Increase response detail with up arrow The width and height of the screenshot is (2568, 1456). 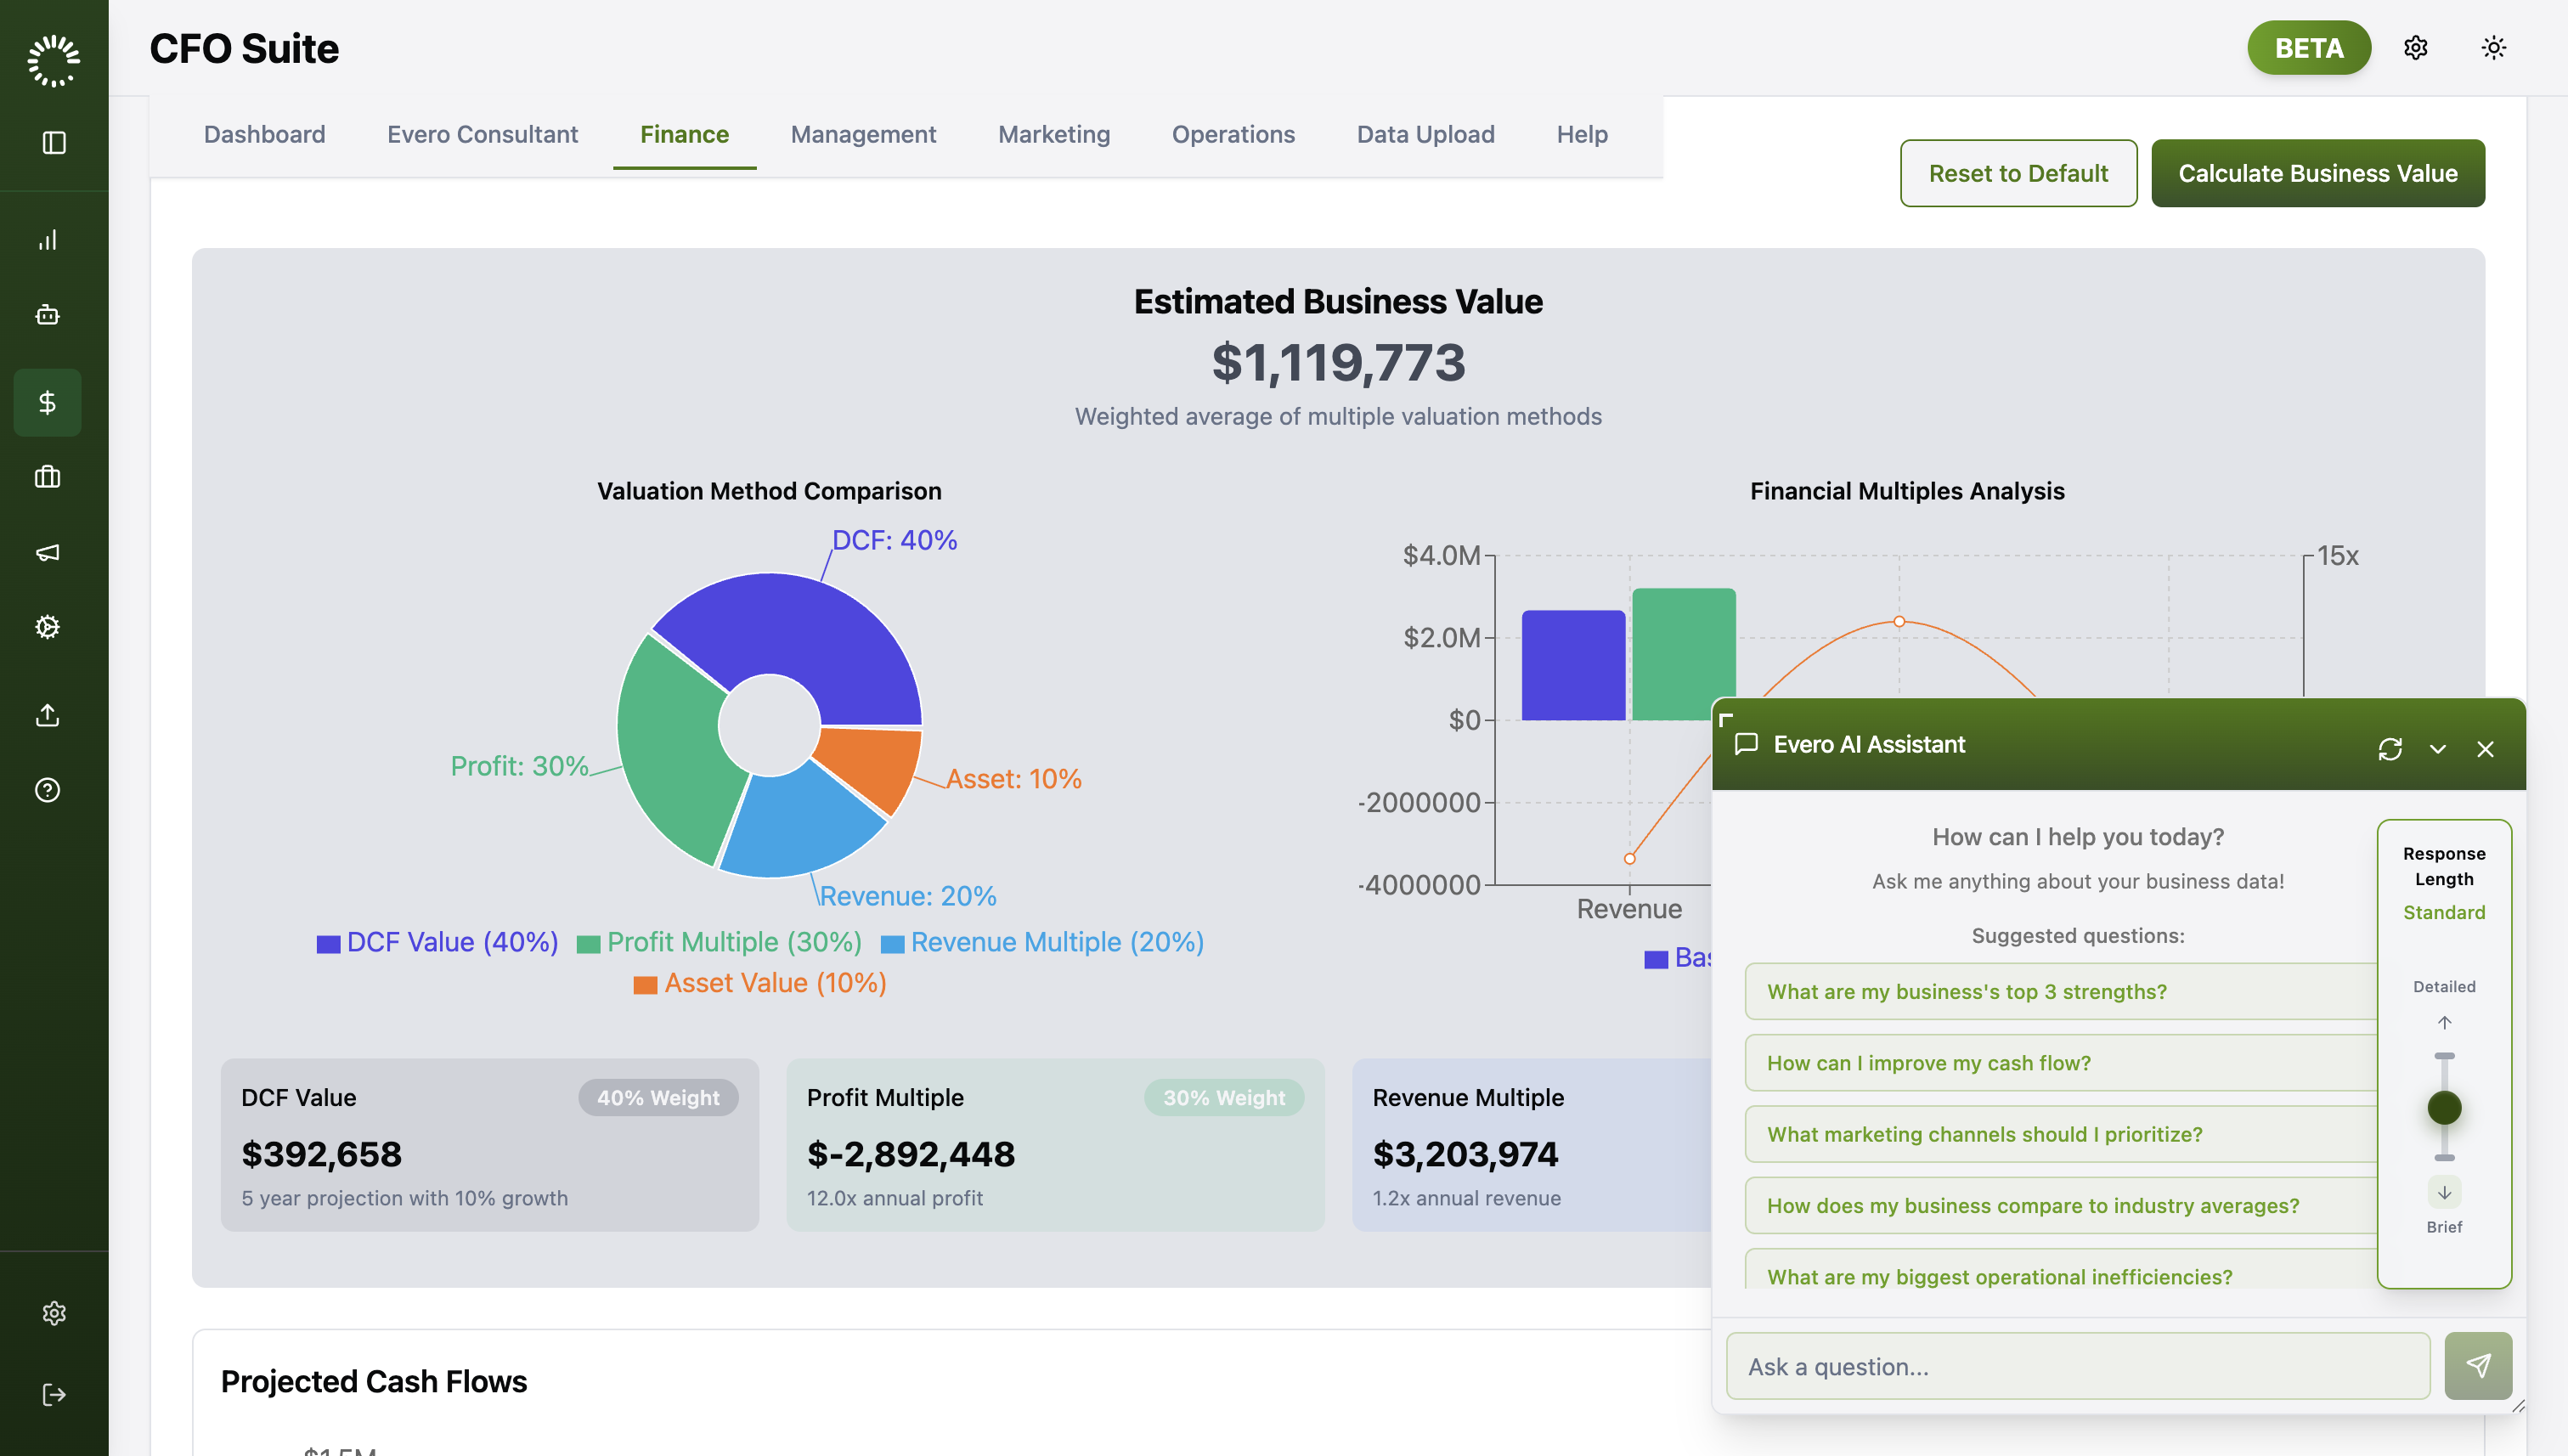(x=2444, y=1023)
